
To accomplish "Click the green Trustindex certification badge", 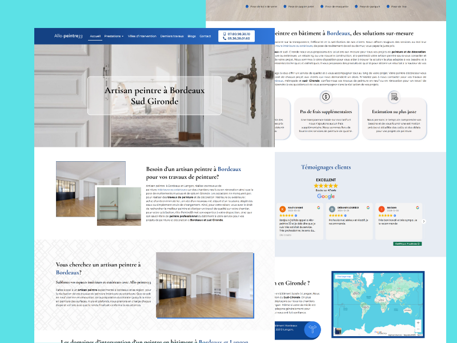I will point(407,244).
